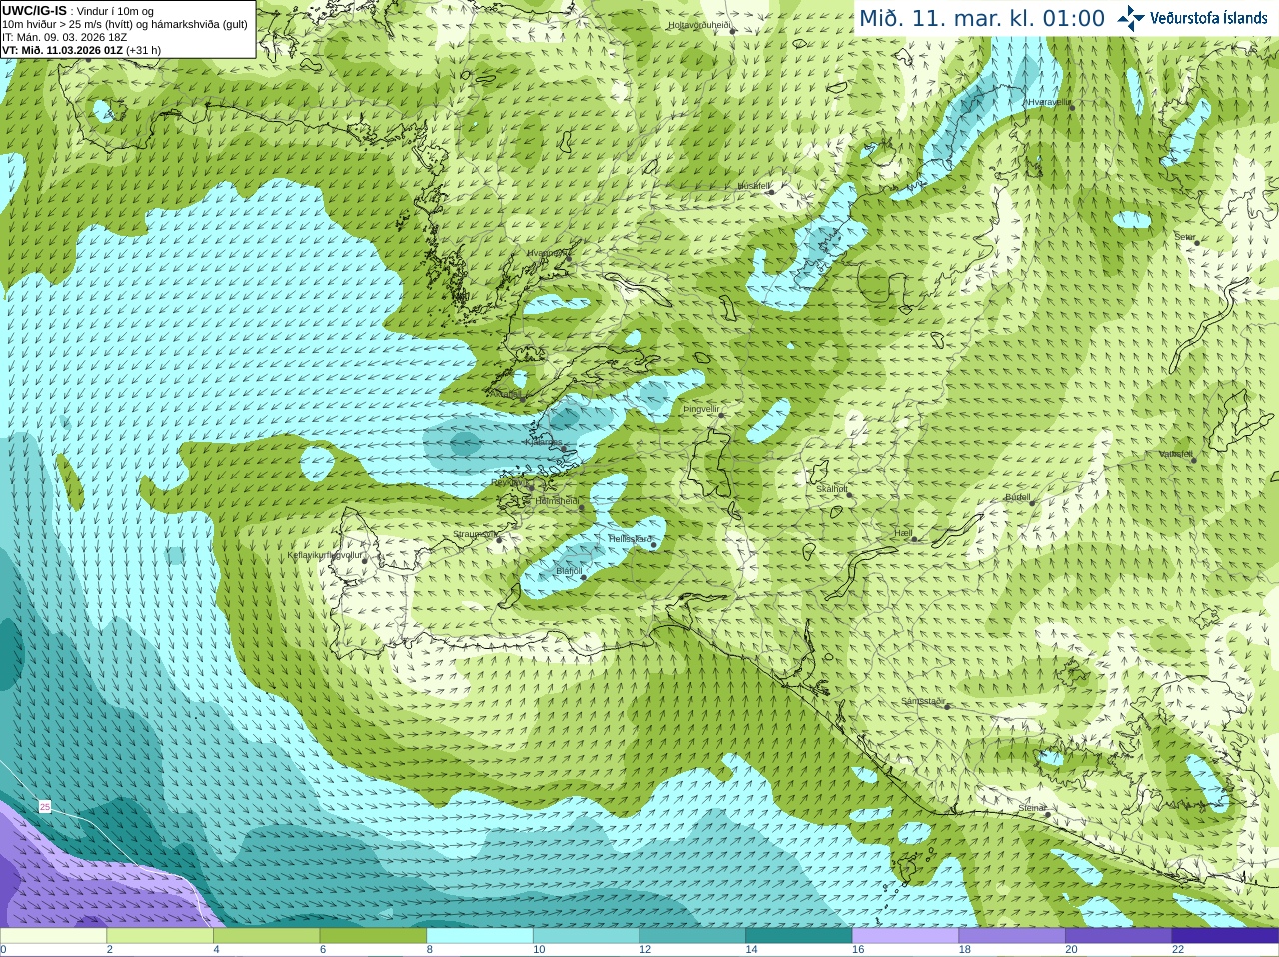Select the 14–16 m/s legend color
Screen dimensions: 1279x957
pos(799,936)
